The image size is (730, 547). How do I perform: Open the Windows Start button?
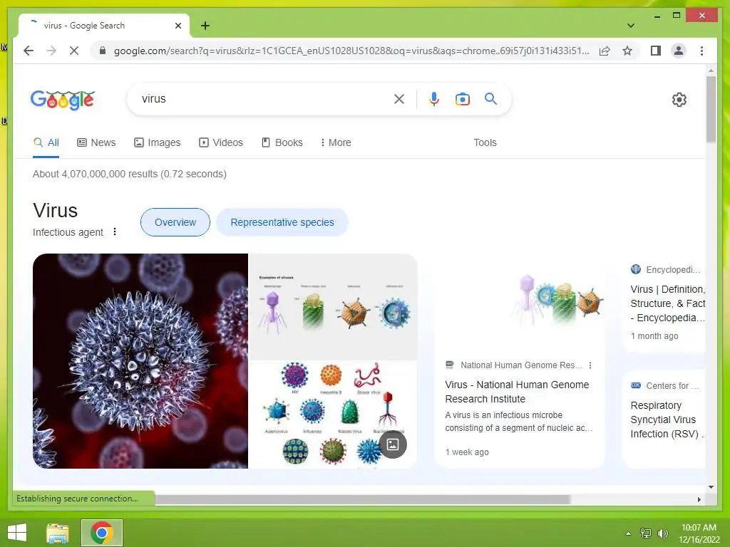click(17, 533)
